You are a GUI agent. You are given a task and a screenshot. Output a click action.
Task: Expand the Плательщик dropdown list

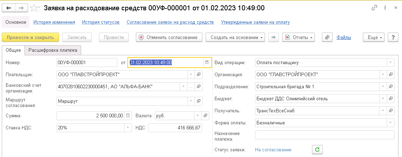coord(191,74)
